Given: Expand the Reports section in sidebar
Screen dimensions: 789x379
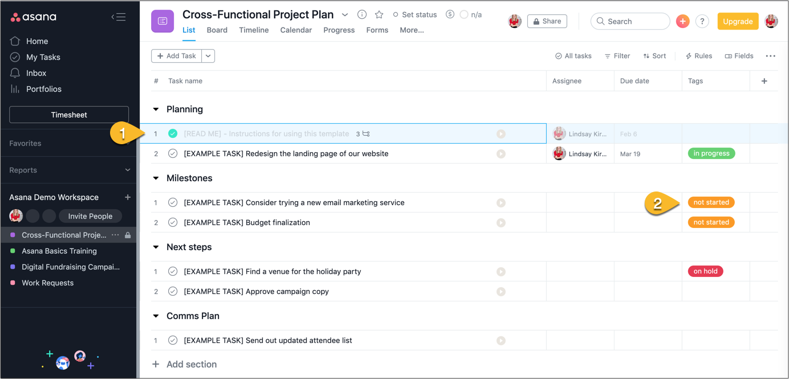Looking at the screenshot, I should click(x=128, y=170).
